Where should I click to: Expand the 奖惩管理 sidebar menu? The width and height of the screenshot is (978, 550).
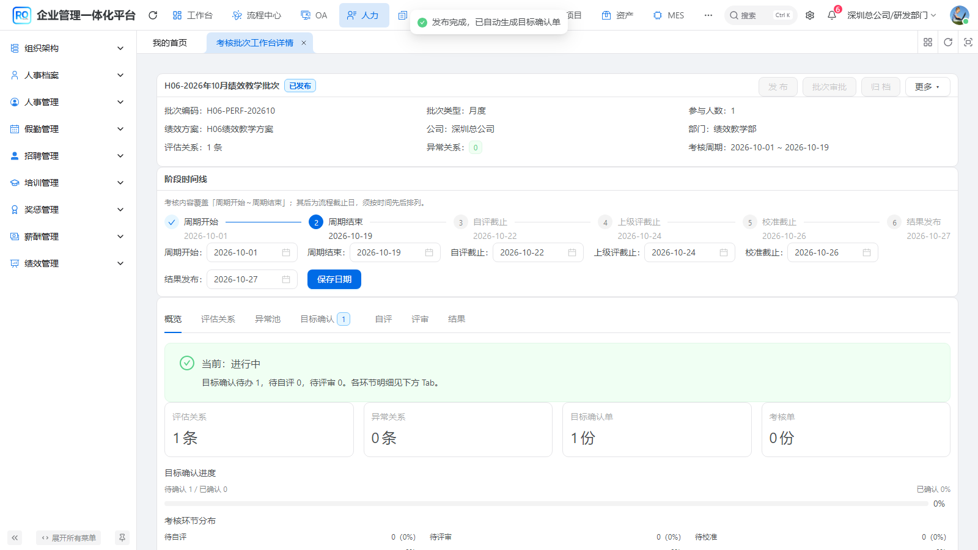tap(68, 210)
